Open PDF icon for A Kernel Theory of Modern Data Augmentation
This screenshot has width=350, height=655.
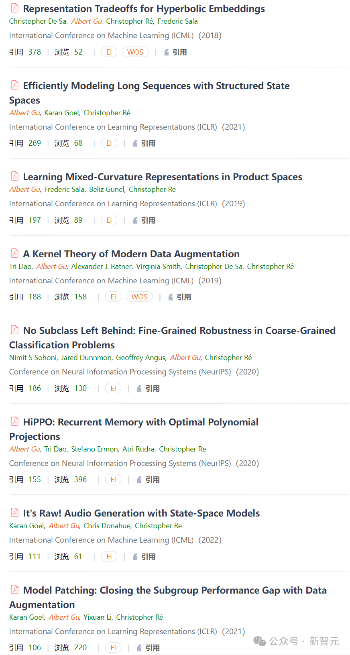(x=14, y=253)
